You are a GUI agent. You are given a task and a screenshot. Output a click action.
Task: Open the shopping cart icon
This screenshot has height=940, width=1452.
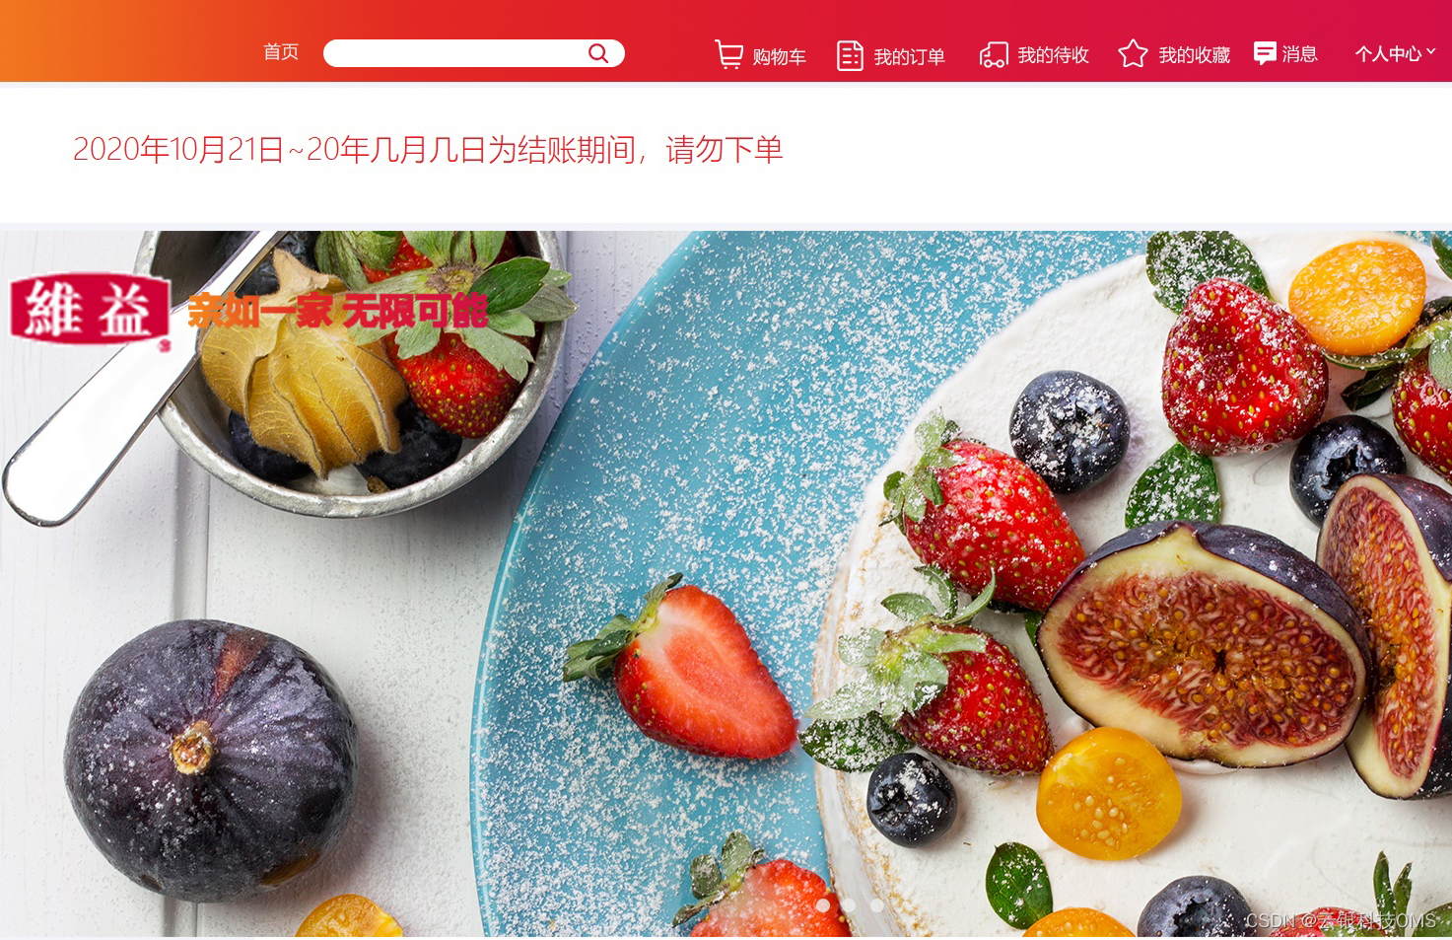728,54
